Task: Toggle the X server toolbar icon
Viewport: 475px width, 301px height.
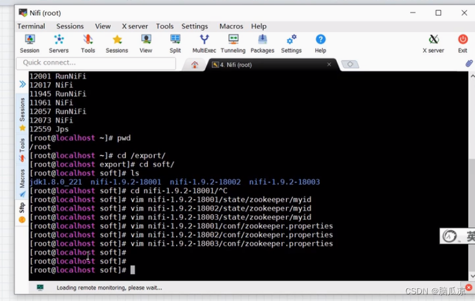Action: pos(434,44)
